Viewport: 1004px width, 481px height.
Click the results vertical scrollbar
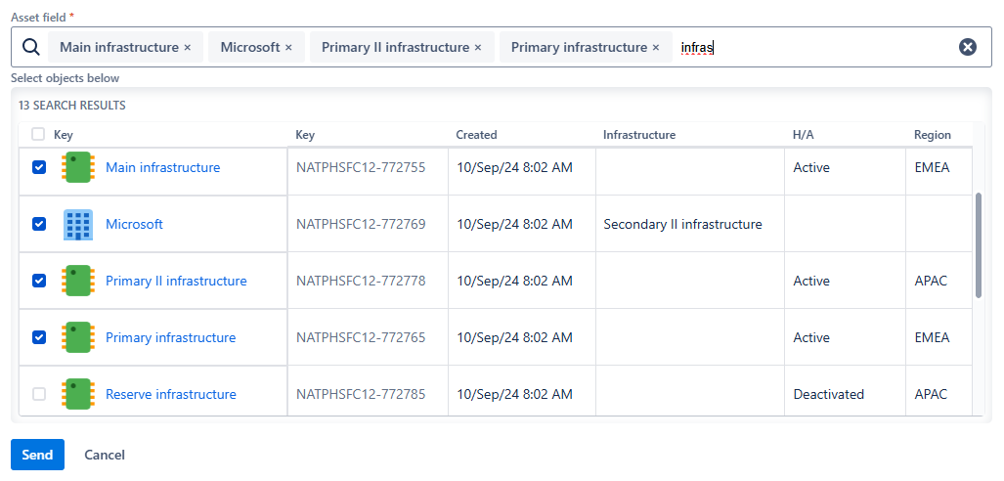pyautogui.click(x=979, y=245)
